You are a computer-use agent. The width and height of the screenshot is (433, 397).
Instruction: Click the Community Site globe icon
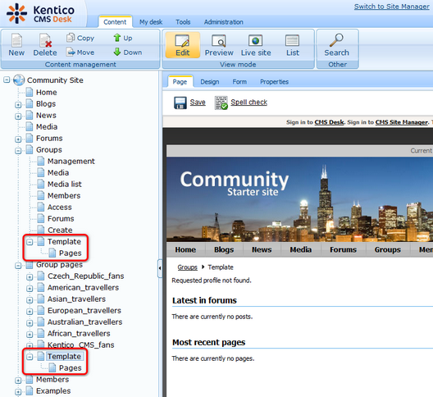[19, 80]
